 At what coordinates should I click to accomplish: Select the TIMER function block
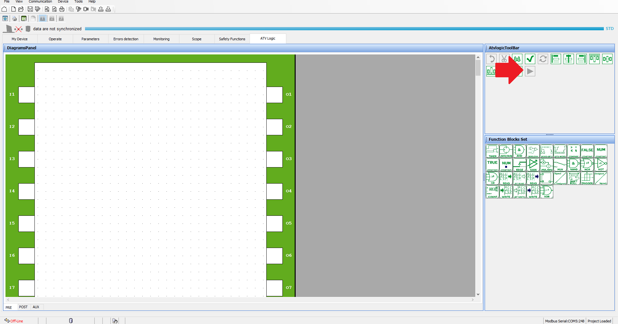click(x=492, y=151)
